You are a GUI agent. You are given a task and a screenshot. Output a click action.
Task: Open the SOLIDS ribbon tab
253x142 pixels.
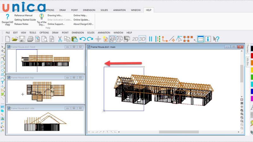click(x=104, y=10)
